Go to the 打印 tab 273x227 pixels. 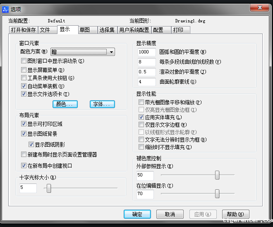178,30
